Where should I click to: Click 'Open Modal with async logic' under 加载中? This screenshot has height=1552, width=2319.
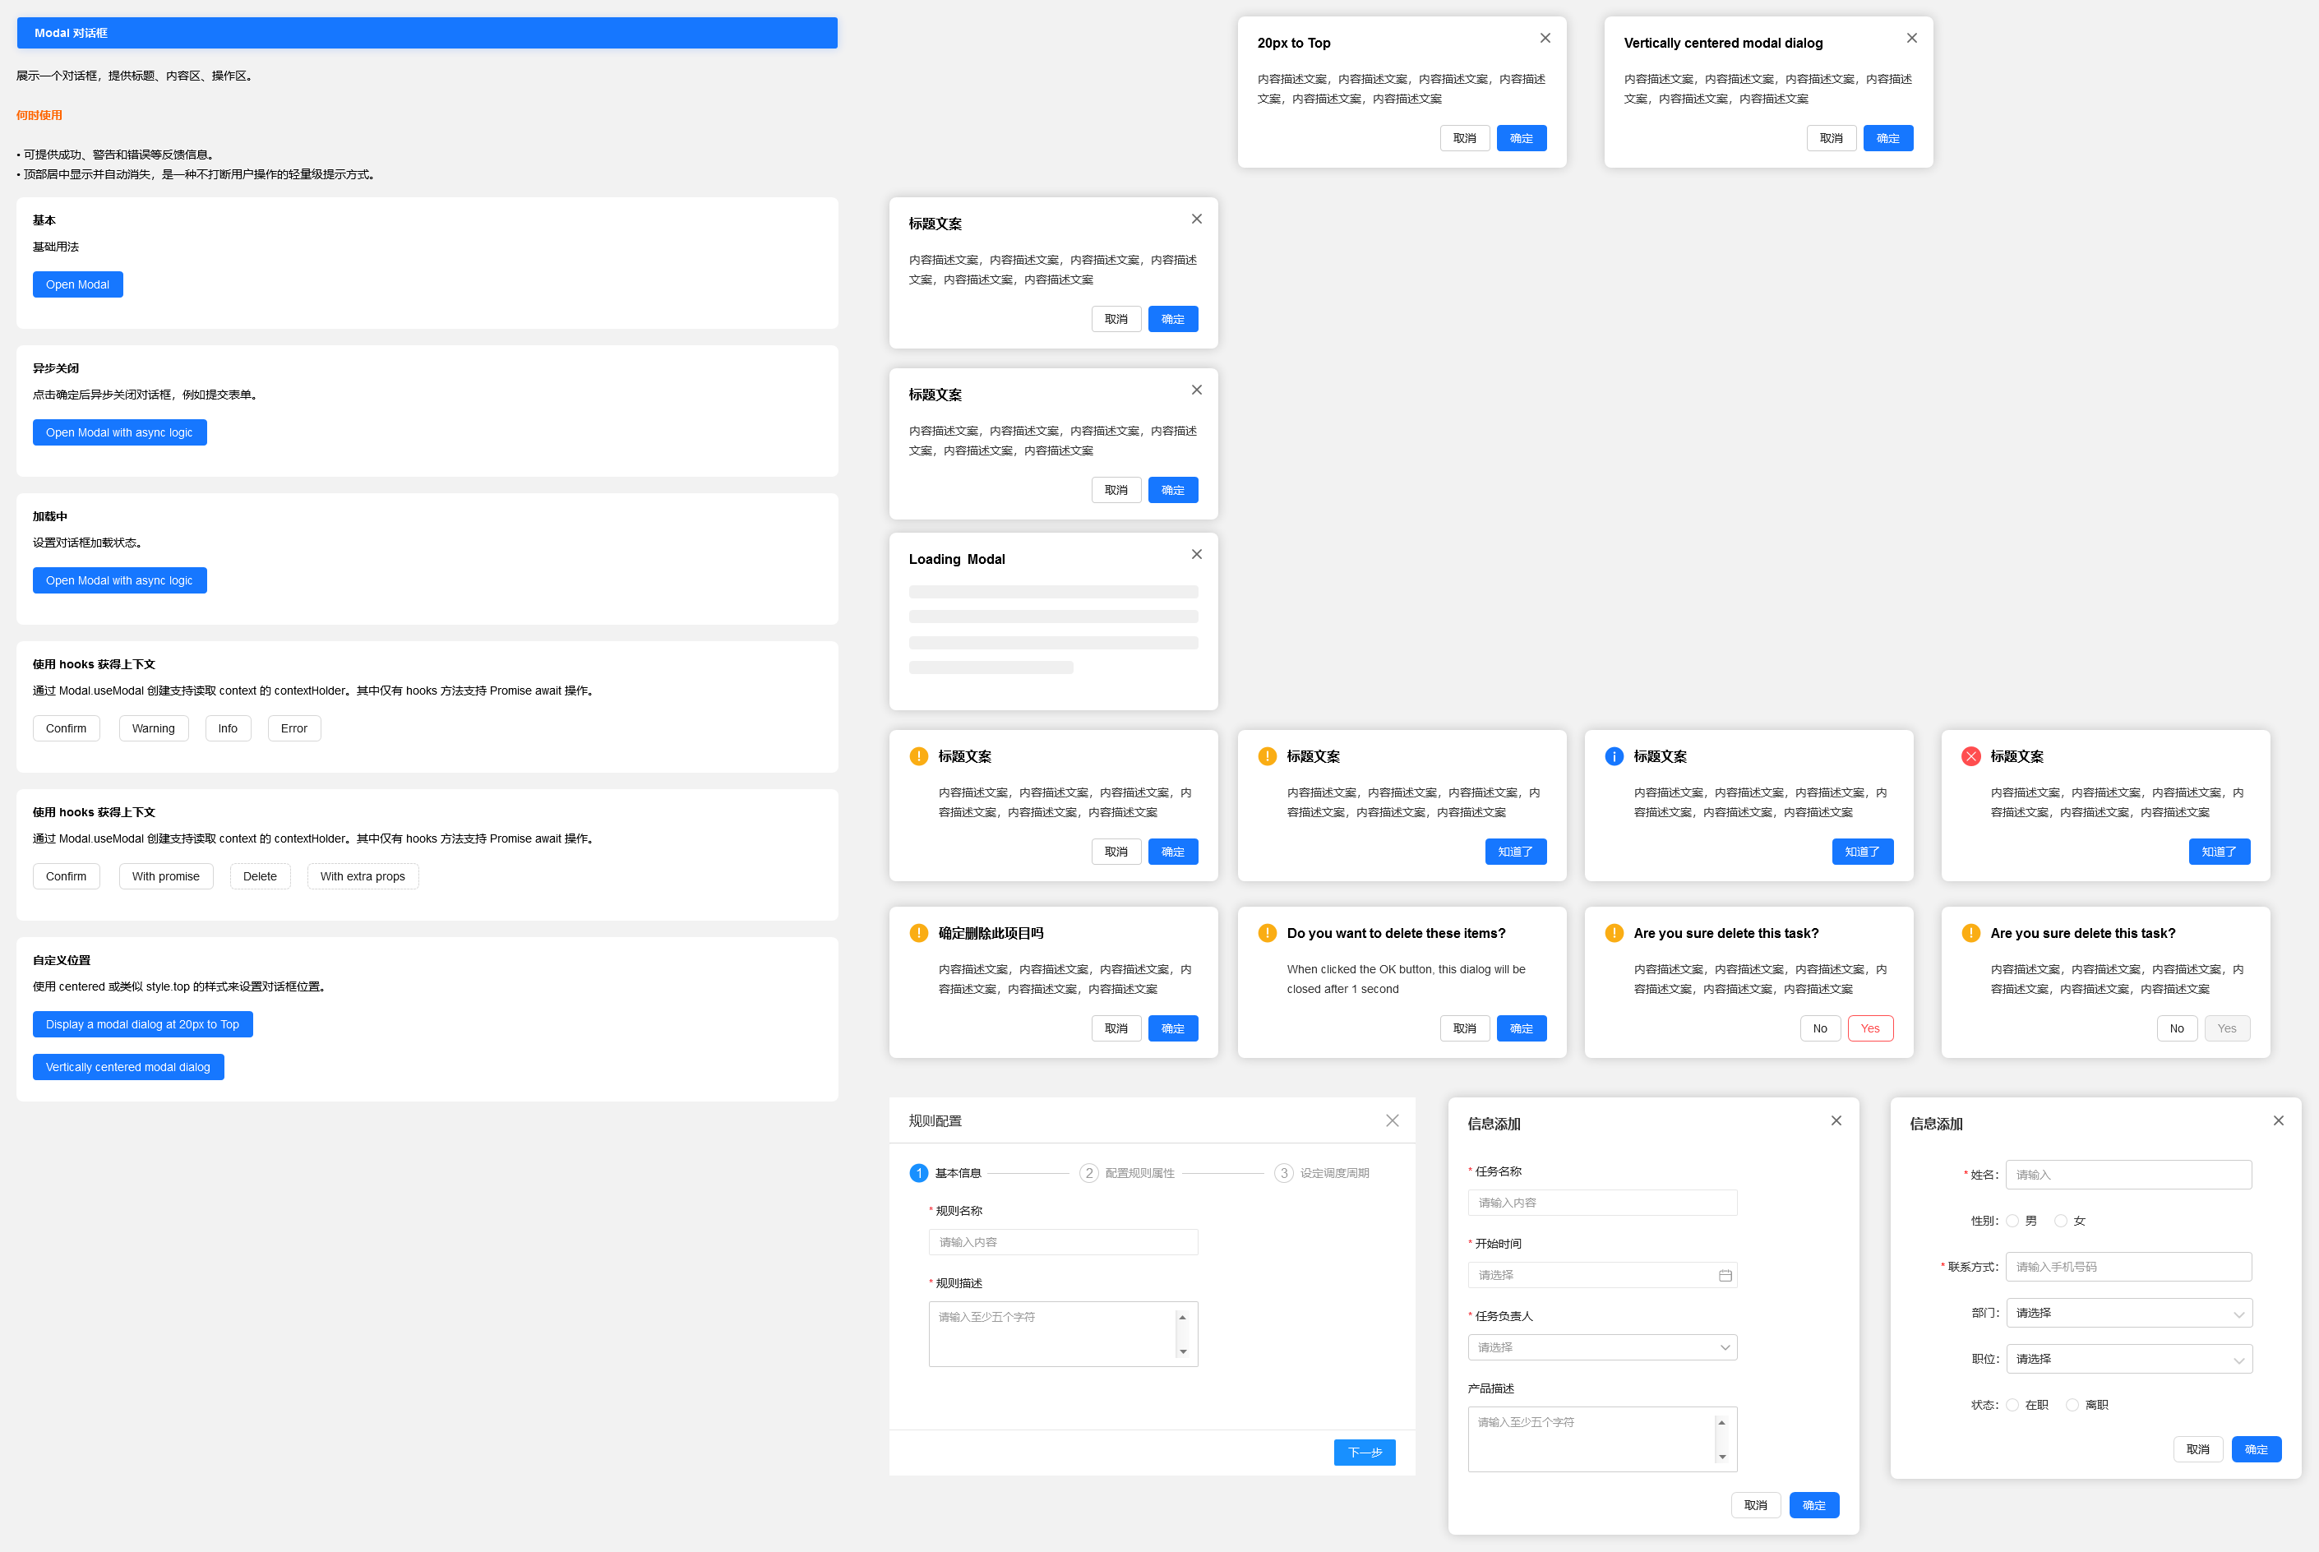click(x=120, y=580)
